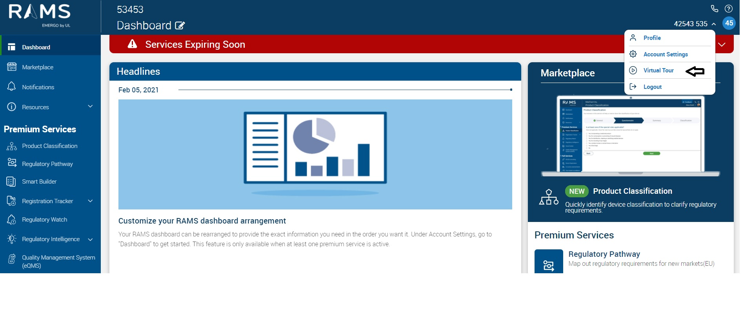Choose Logout from the user menu
Screen dimensions: 753x330
(x=653, y=87)
